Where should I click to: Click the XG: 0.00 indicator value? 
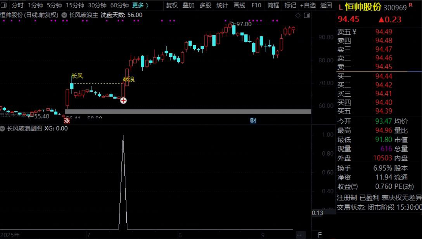[x=56, y=128]
